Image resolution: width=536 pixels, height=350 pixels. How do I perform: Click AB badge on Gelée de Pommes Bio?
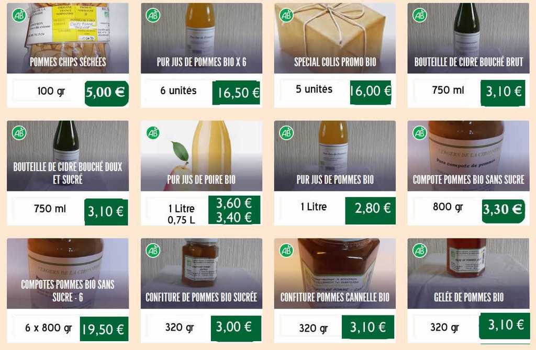[x=419, y=251]
